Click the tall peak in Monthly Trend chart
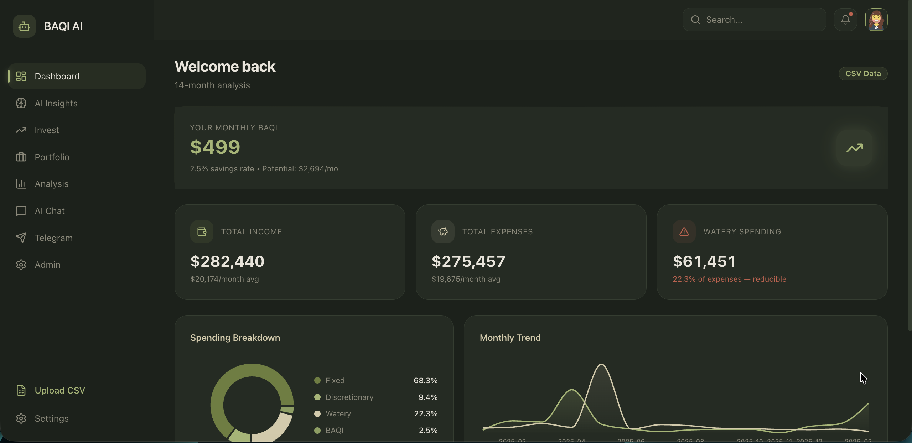 (602, 365)
